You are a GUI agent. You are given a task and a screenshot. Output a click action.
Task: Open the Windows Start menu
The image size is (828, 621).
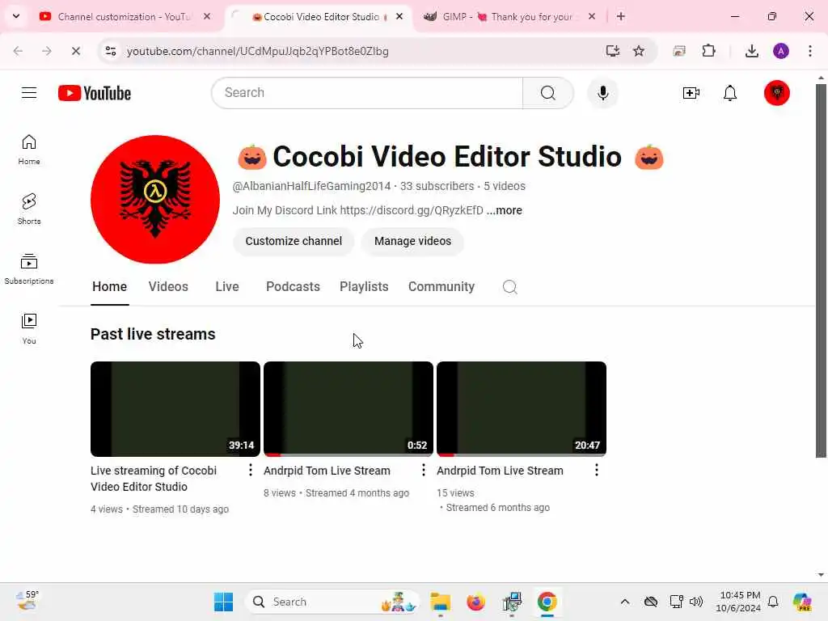223,602
